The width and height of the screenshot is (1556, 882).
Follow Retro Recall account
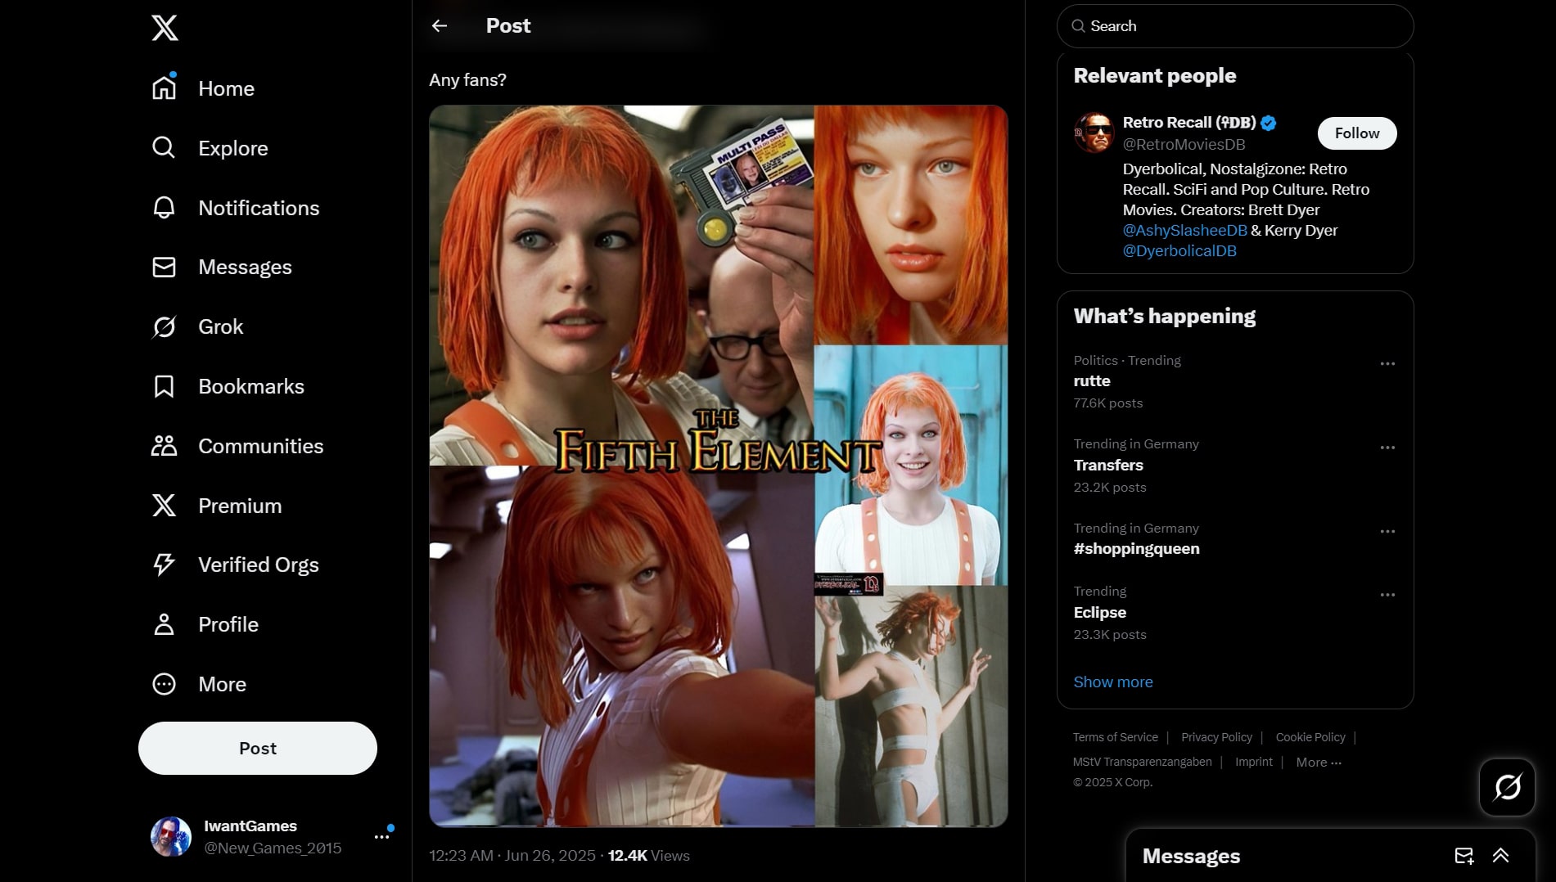(x=1357, y=133)
